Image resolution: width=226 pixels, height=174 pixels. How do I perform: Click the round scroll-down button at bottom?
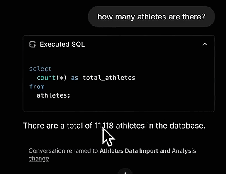125,172
